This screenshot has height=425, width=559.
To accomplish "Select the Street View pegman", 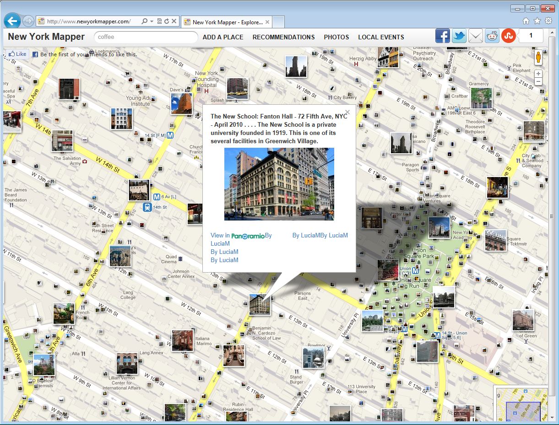I will 538,58.
